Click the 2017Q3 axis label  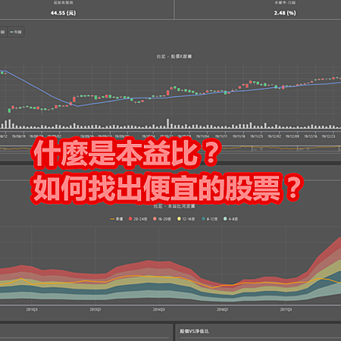286,309
